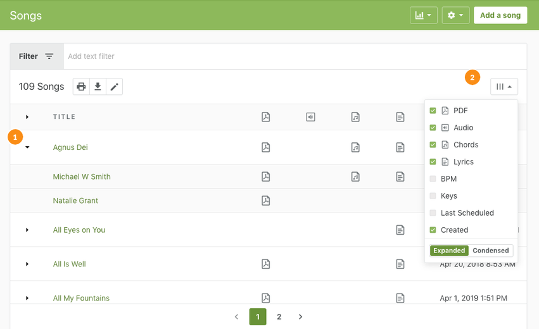Click the Chords column header icon
This screenshot has height=329, width=539.
355,117
